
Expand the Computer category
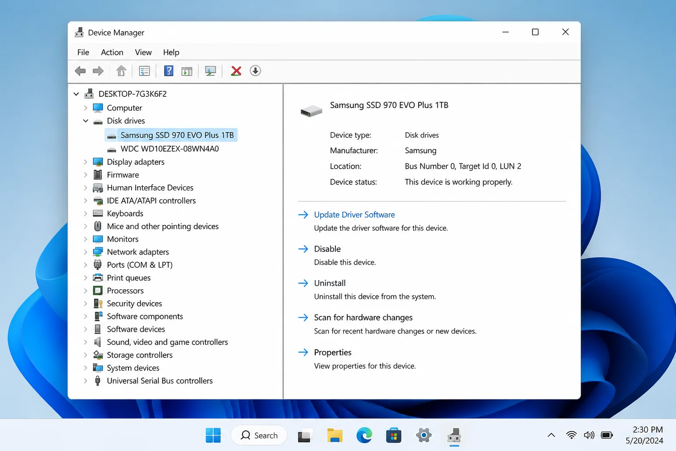[x=85, y=108]
